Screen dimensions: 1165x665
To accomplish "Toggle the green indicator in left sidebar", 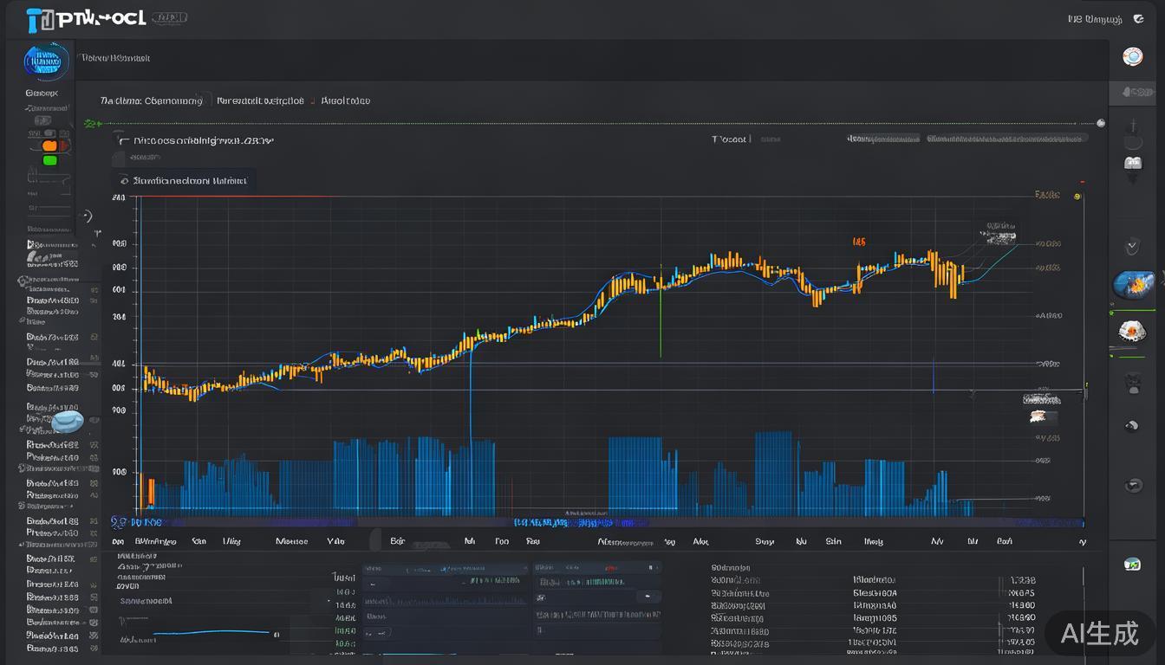I will tap(49, 160).
